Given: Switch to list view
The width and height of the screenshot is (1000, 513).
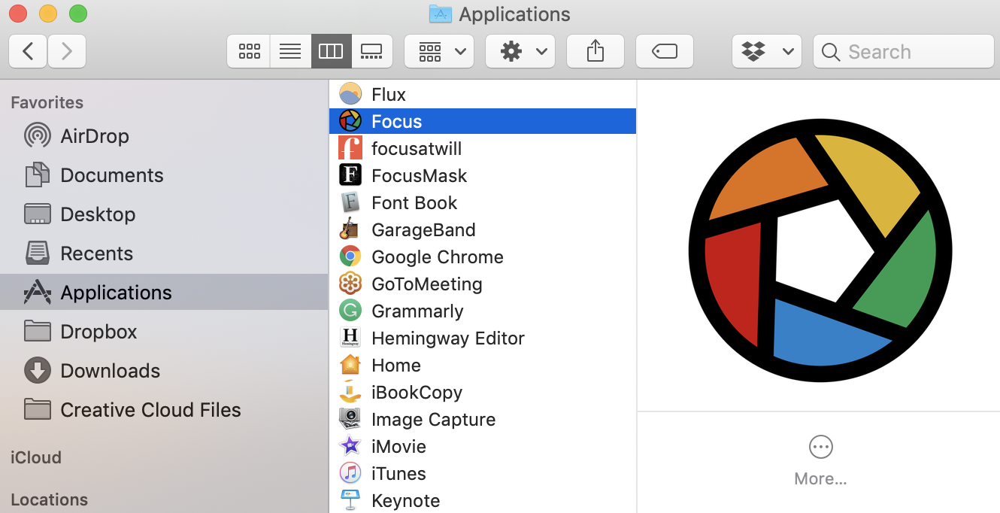Looking at the screenshot, I should (x=290, y=51).
